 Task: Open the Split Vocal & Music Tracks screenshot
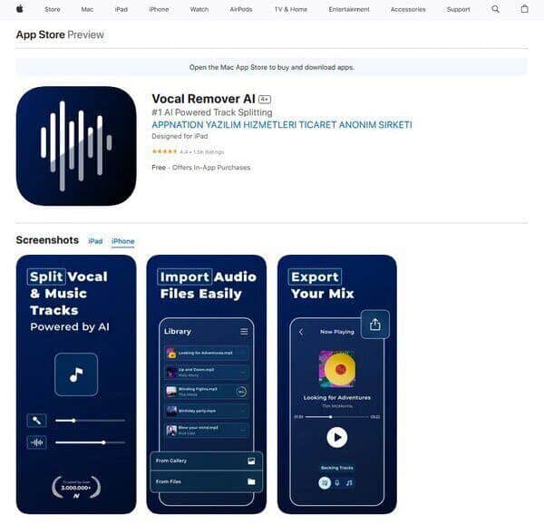(76, 384)
